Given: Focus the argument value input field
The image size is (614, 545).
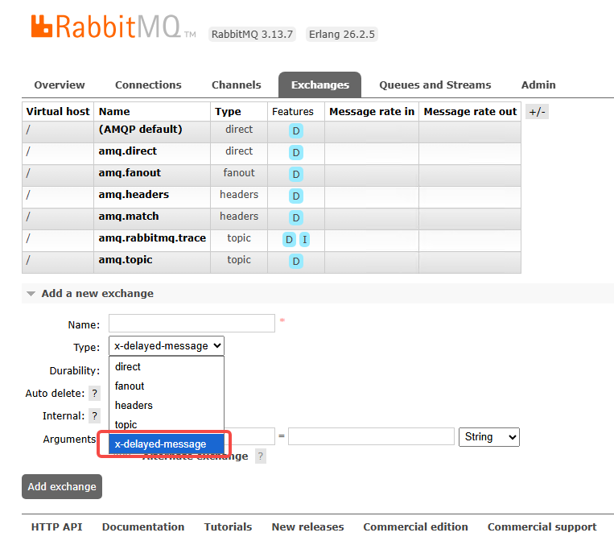Looking at the screenshot, I should pos(371,436).
